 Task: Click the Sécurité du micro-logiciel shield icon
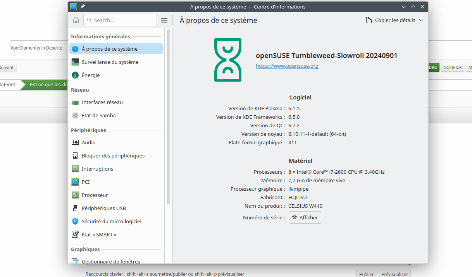tap(75, 221)
